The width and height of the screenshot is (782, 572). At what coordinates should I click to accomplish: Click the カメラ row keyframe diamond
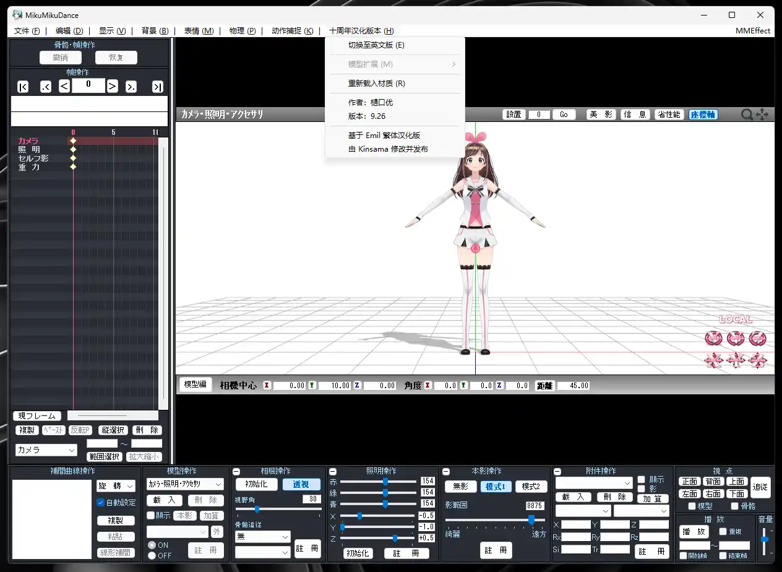point(73,141)
